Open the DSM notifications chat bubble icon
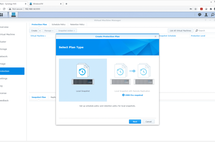Viewport: 215px width, 142px height. click(x=200, y=15)
